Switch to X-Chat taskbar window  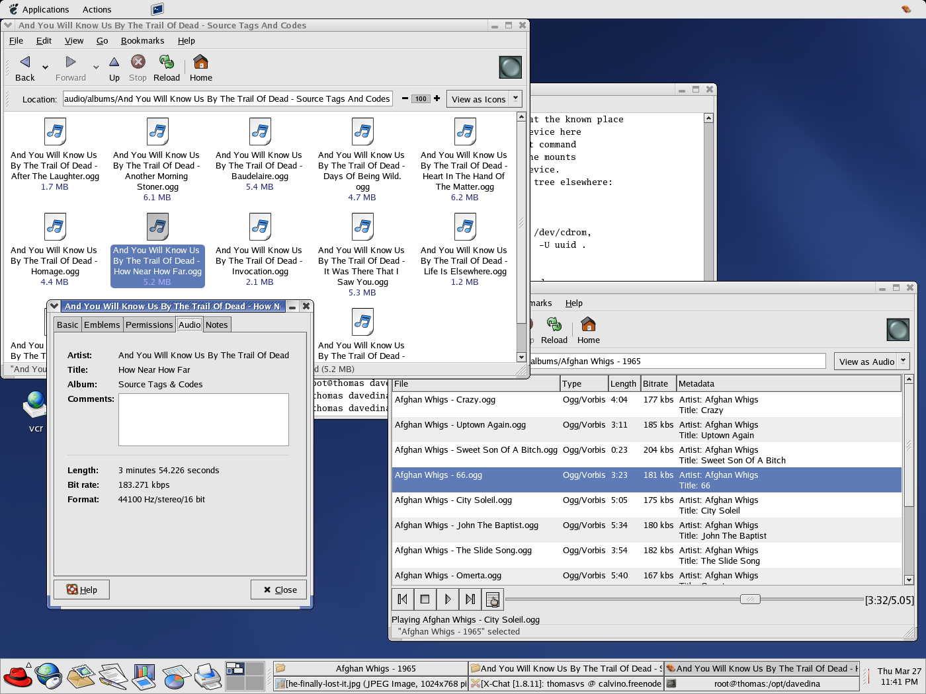click(x=566, y=683)
